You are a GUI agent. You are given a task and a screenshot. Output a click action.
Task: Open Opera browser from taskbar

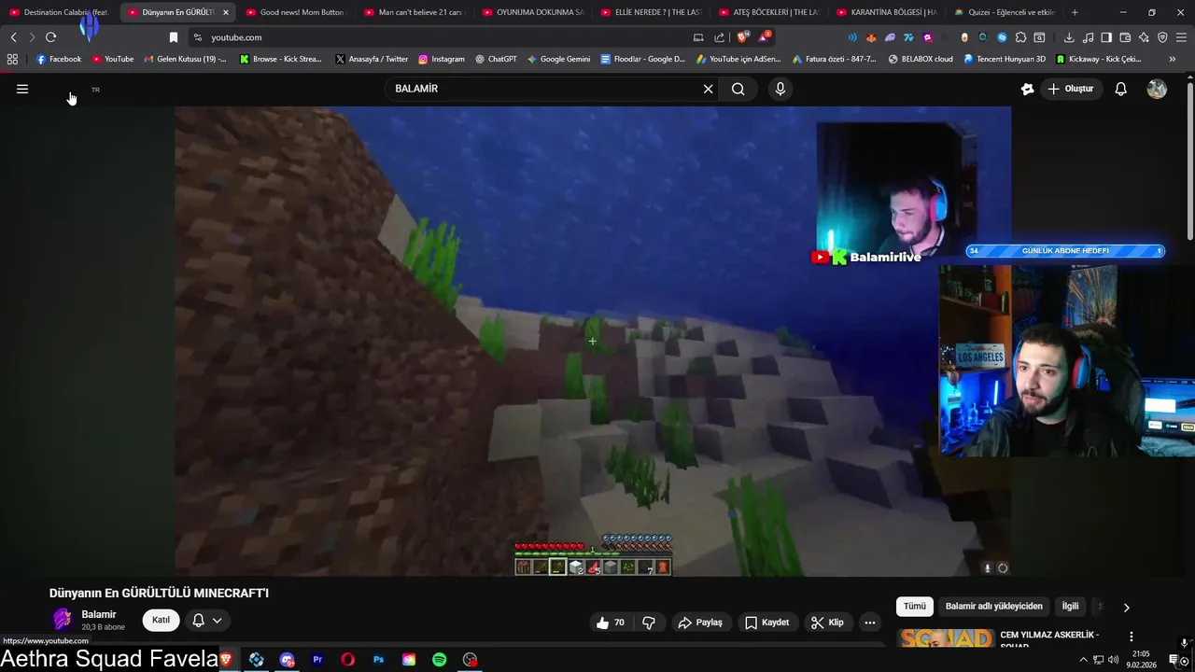(347, 660)
